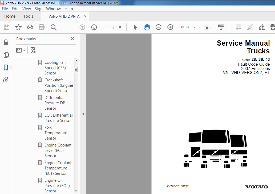
Task: Open EGR Differential Pressure Sensor bookmark
Action: click(x=58, y=118)
